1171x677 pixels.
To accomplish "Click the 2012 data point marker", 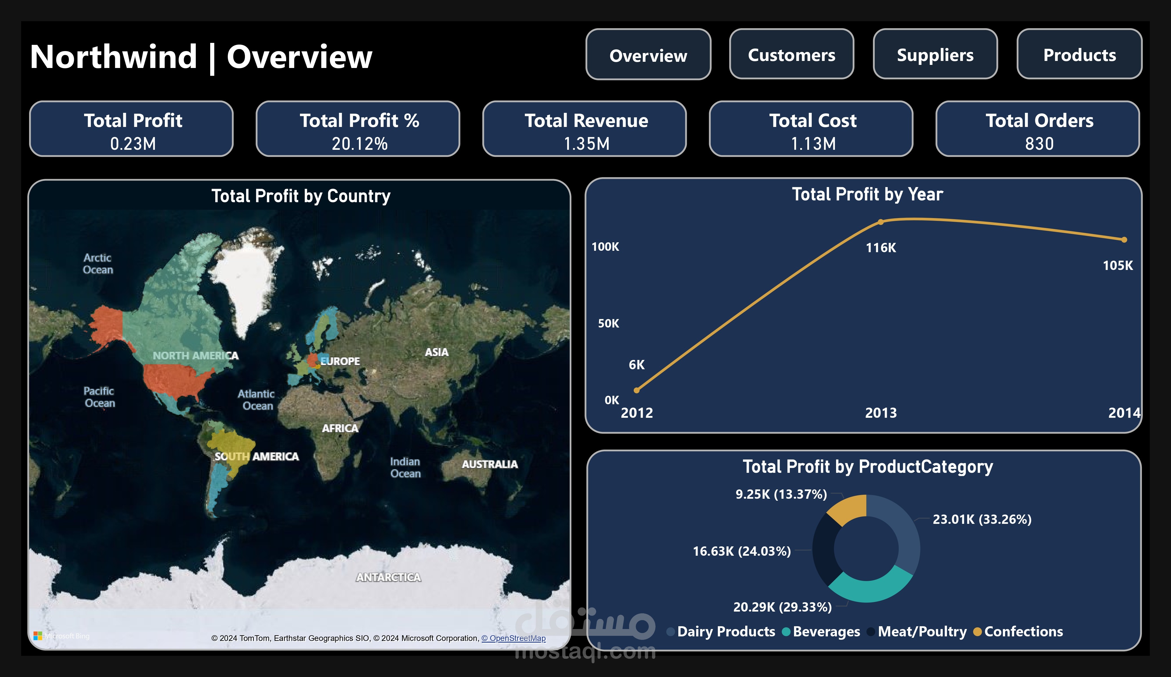I will (x=637, y=390).
